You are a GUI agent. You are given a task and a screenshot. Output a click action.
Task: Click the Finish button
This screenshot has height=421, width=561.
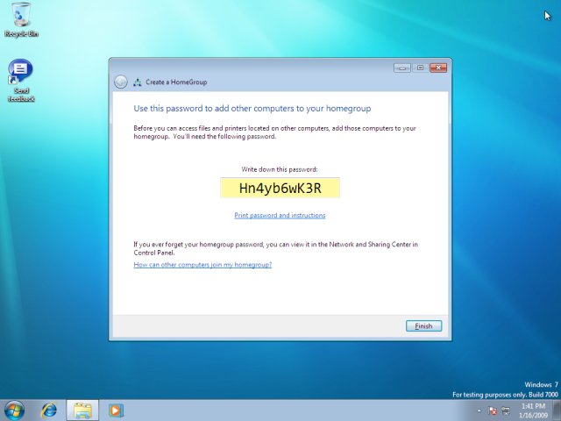[423, 326]
